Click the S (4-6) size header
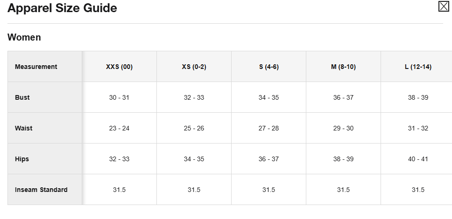The width and height of the screenshot is (452, 219). pyautogui.click(x=268, y=67)
